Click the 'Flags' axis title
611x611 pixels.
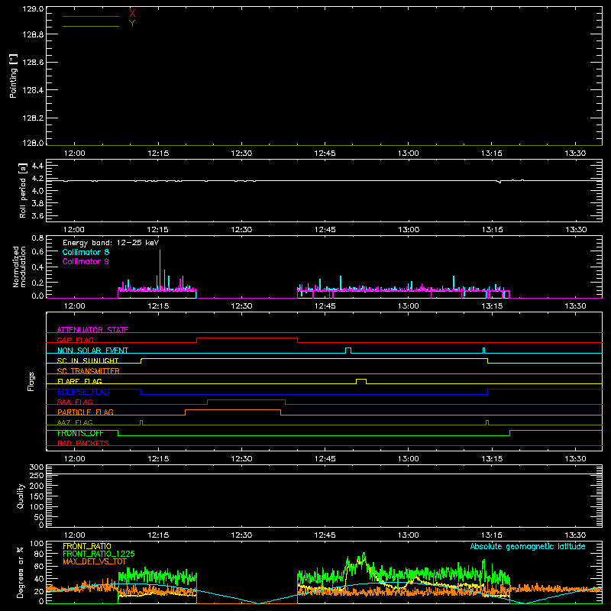pyautogui.click(x=31, y=381)
